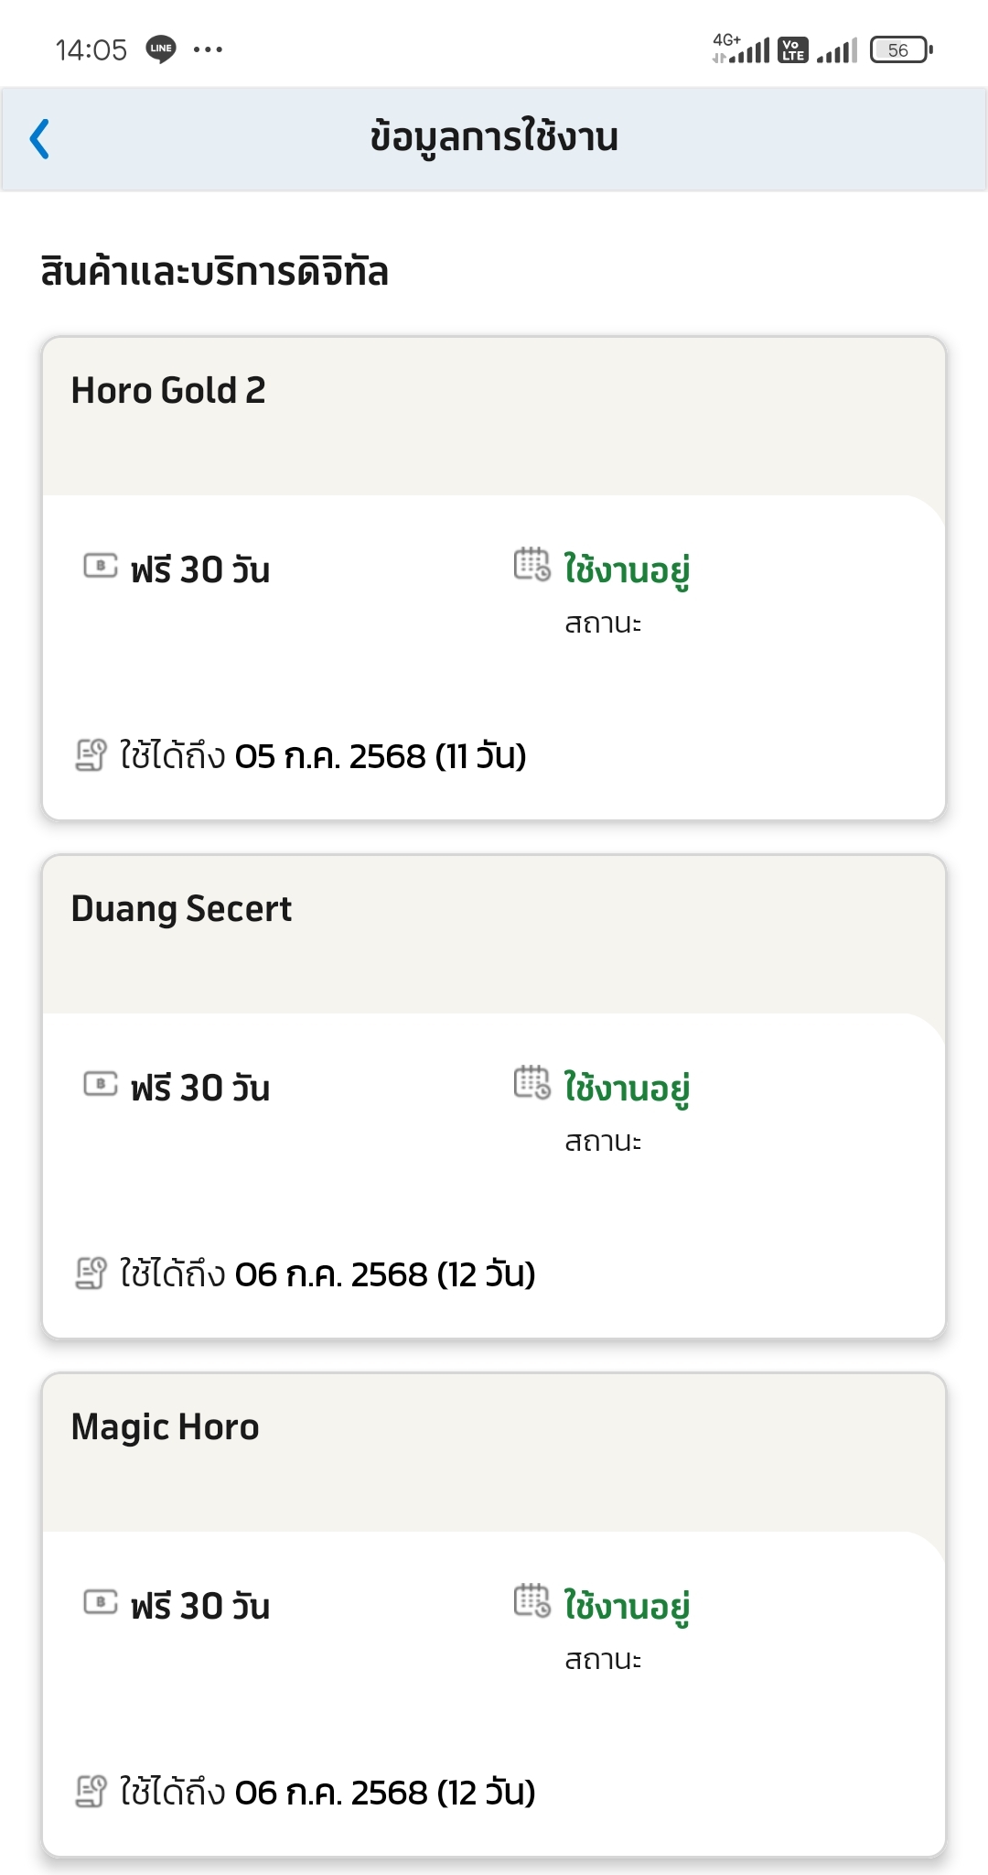This screenshot has width=988, height=1875.
Task: Tap the expiry receipt icon in Magic Horo
Action: [91, 1792]
